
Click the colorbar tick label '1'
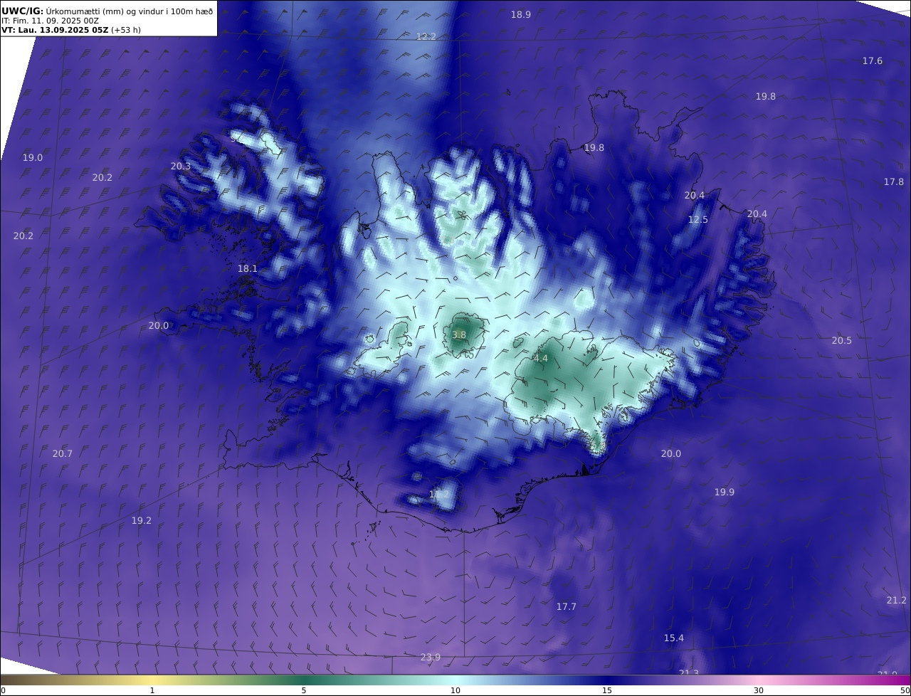point(152,690)
